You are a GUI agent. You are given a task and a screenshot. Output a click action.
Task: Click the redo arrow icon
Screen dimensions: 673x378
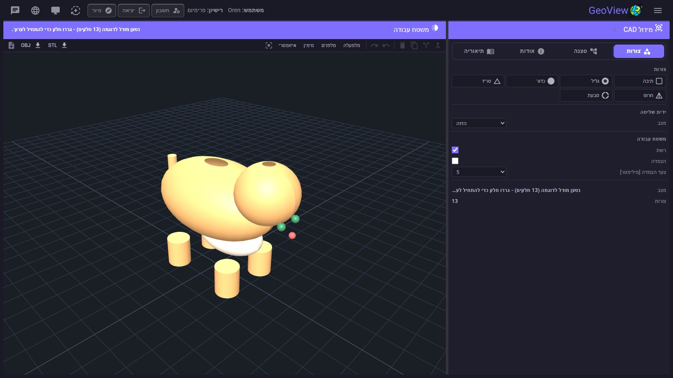[x=374, y=45]
